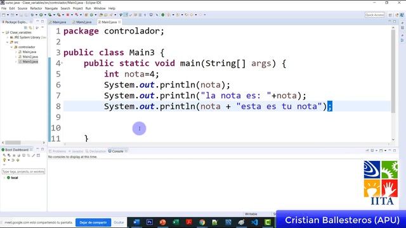Select Main2.java in Package Explorer tree
The width and height of the screenshot is (406, 228).
click(30, 56)
